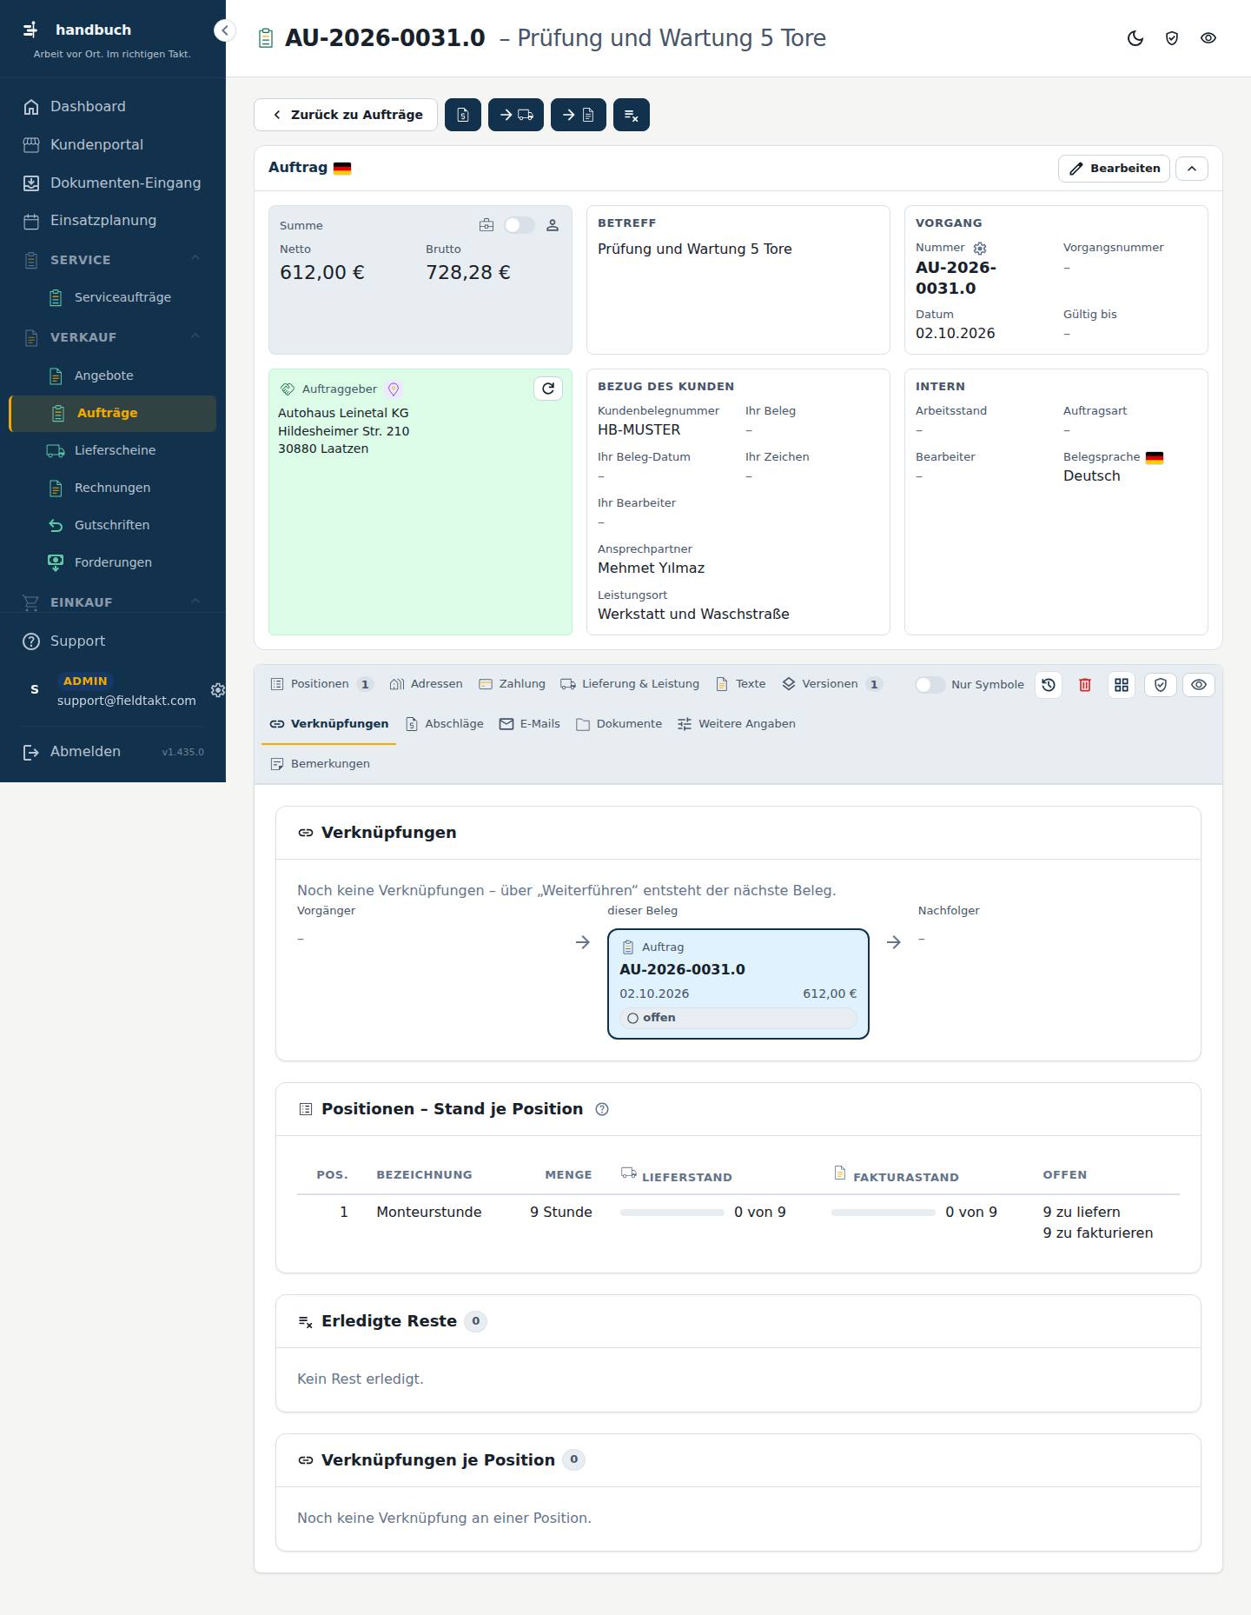Delete the order with trash icon
Viewport: 1251px width, 1615px height.
coord(1085,685)
